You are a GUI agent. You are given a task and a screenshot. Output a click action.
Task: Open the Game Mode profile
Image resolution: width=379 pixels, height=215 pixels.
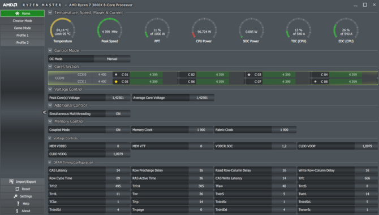23,28
